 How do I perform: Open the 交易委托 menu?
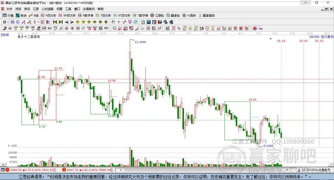(89, 9)
